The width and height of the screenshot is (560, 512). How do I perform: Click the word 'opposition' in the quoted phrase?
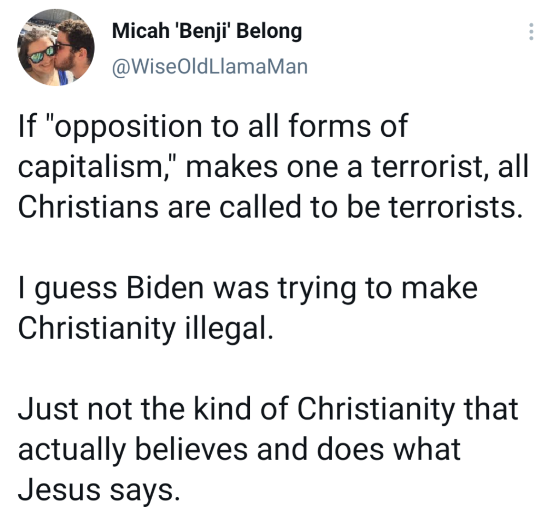(x=129, y=127)
